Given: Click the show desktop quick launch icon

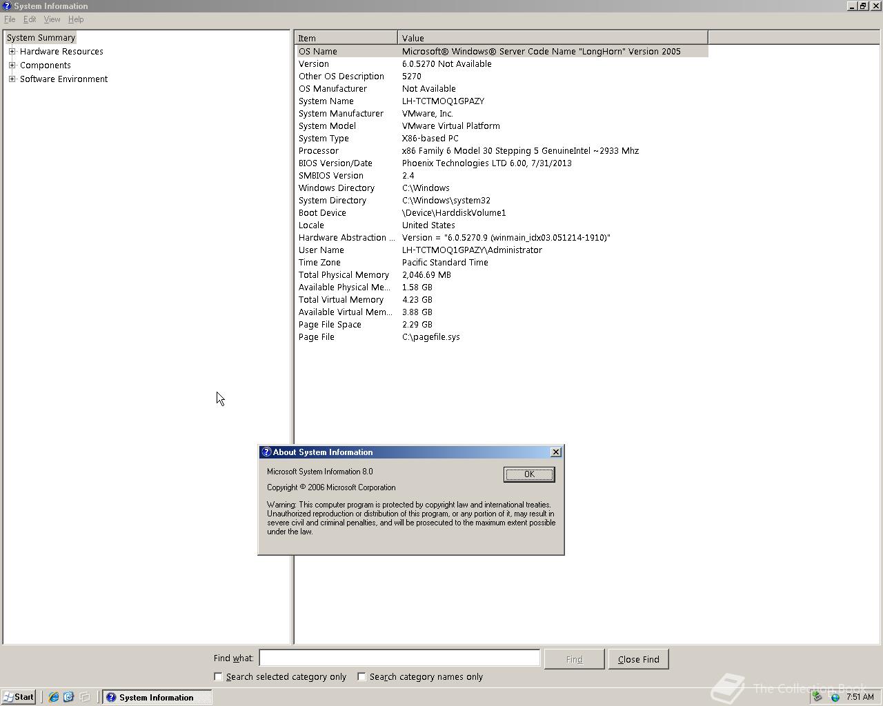Looking at the screenshot, I should [85, 697].
